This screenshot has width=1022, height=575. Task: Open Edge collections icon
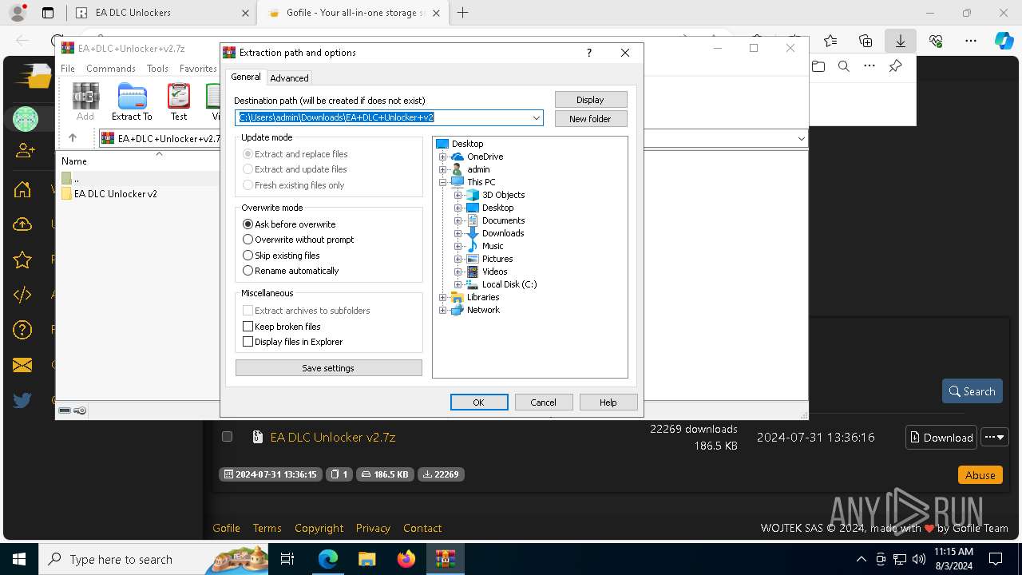pyautogui.click(x=866, y=41)
